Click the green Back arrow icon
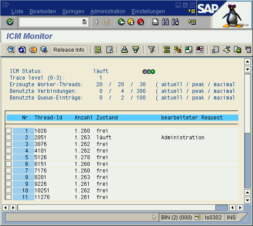Screen dimensions: 253x226 (x=121, y=22)
